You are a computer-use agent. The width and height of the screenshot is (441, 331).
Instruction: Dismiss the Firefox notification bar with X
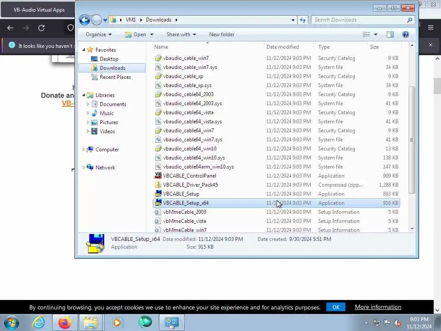430,45
